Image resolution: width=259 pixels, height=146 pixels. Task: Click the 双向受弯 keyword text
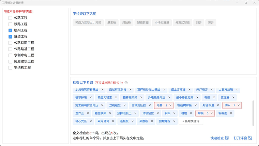click(x=103, y=121)
